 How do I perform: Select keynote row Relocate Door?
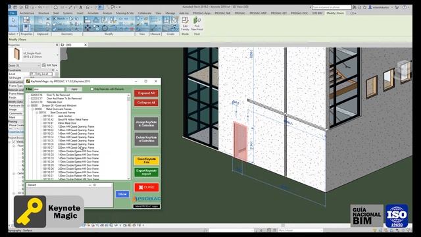point(47,102)
